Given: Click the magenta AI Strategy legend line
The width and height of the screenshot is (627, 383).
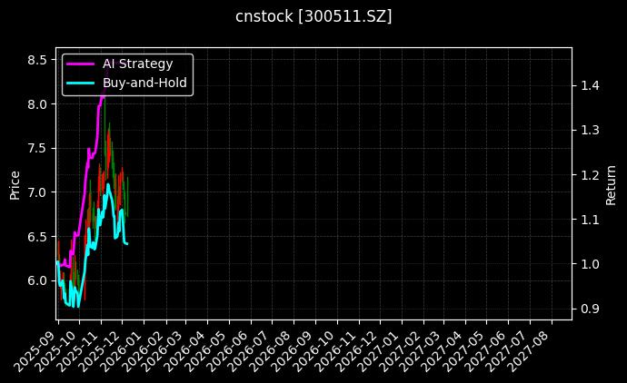Looking at the screenshot, I should (80, 64).
